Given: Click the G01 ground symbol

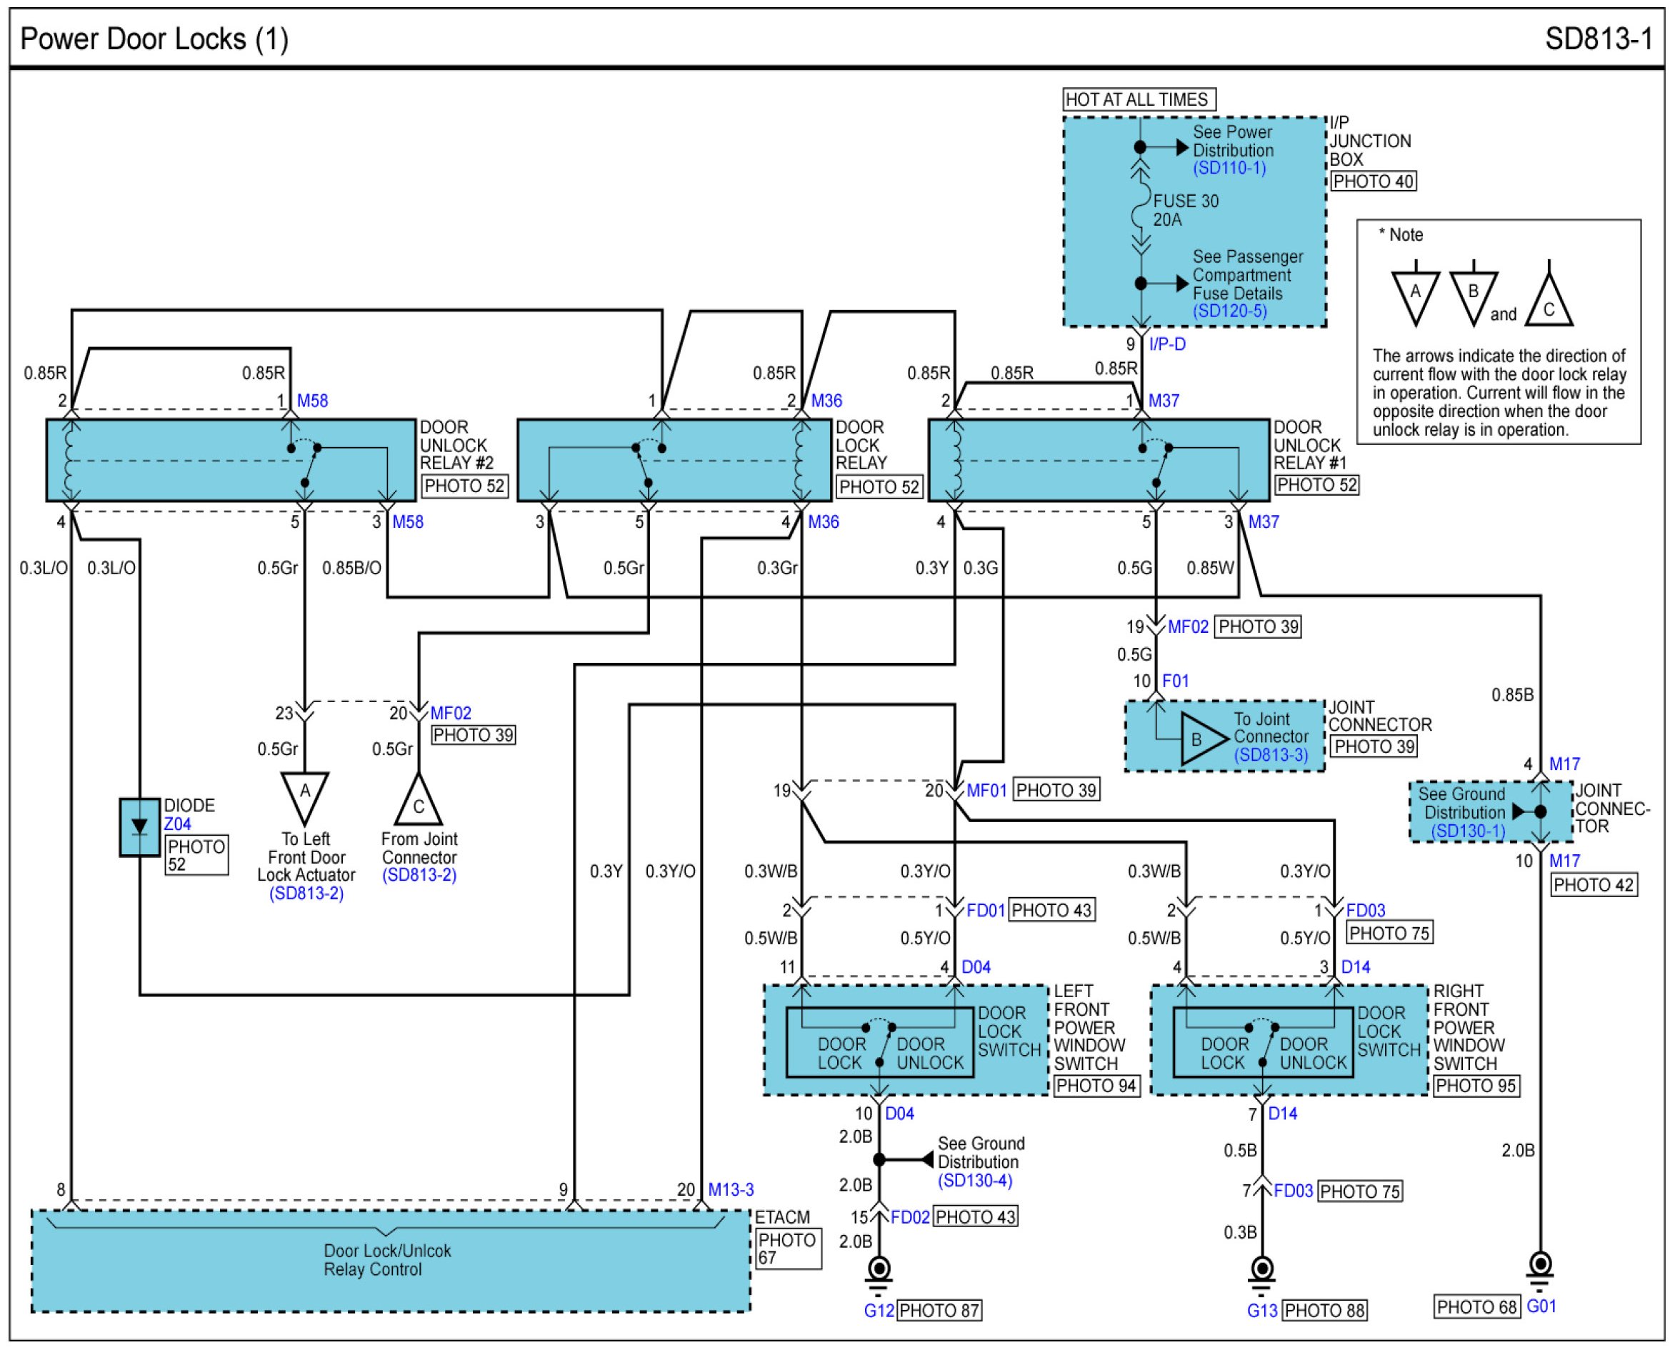Looking at the screenshot, I should tap(1540, 1265).
